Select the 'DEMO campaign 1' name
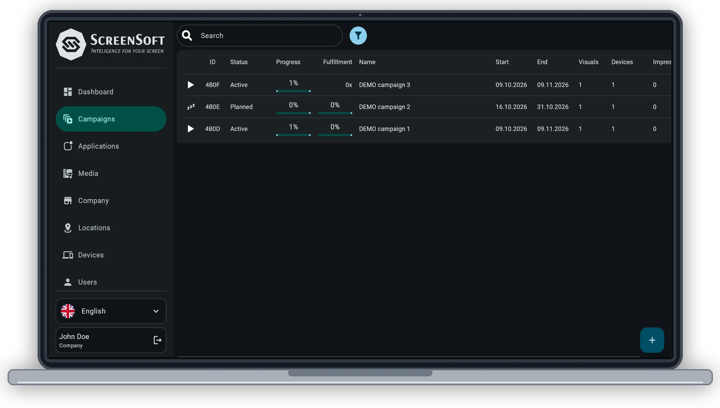Image resolution: width=720 pixels, height=408 pixels. 384,129
